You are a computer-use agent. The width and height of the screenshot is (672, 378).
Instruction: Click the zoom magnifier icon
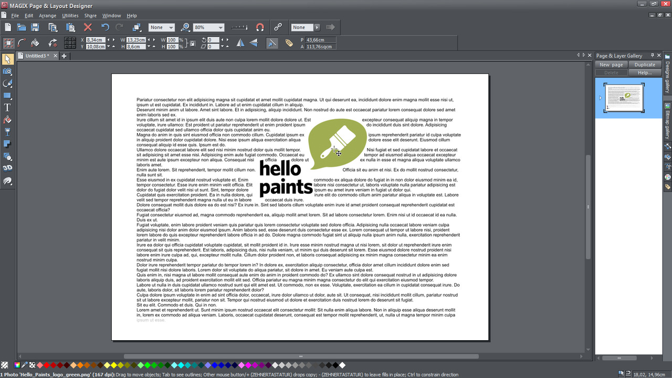[185, 27]
